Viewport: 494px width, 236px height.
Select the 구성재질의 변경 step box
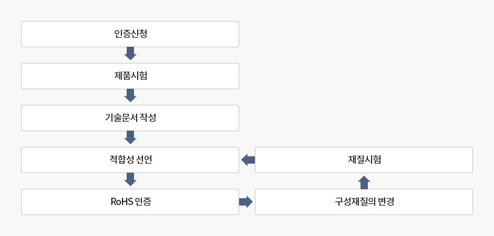point(294,202)
